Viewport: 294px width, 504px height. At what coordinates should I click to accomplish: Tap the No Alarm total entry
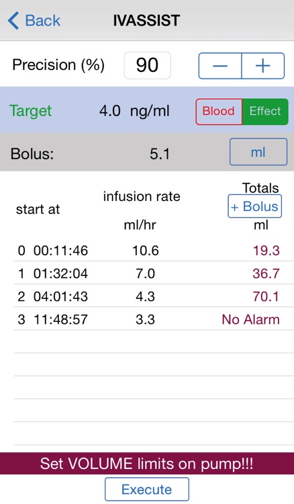250,319
